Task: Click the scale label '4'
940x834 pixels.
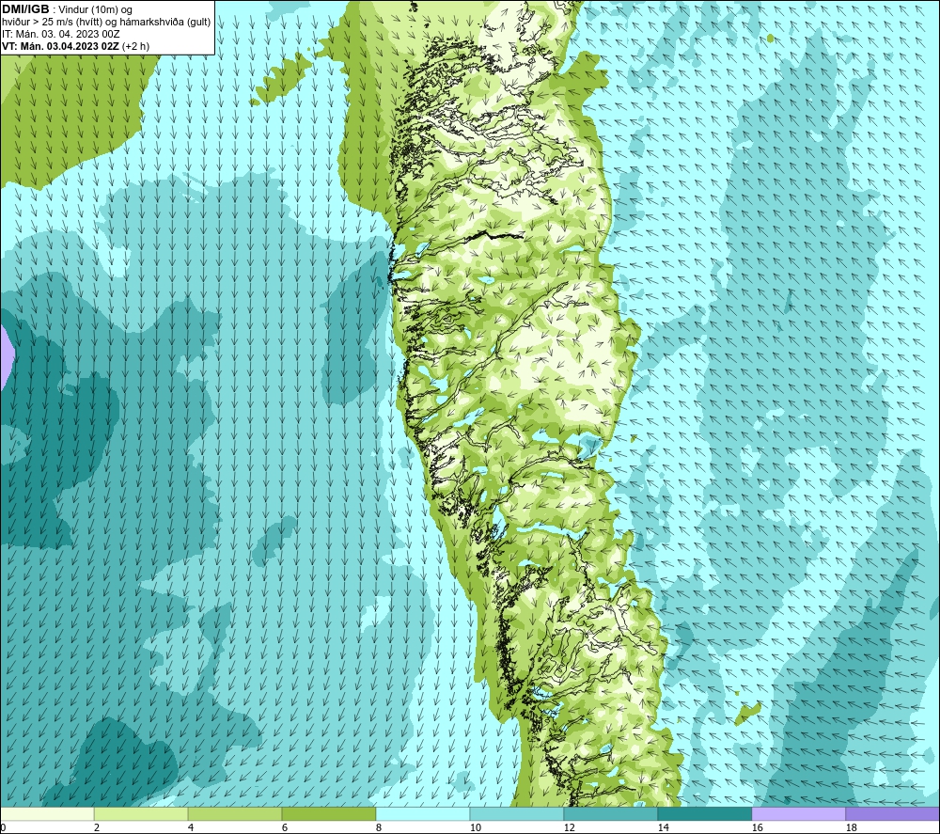Action: coord(191,828)
